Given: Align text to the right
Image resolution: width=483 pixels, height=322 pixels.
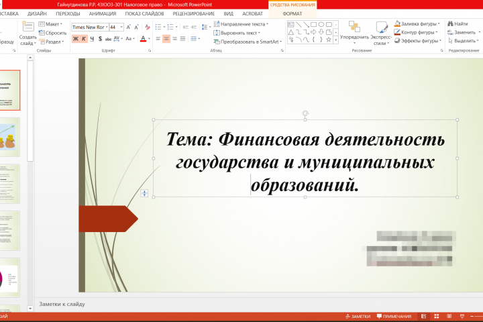Looking at the screenshot, I should (x=174, y=39).
